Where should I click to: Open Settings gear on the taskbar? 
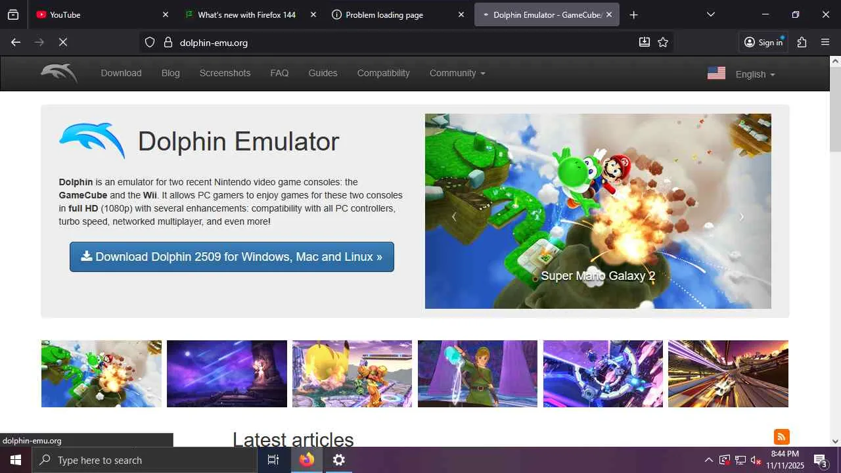coord(338,460)
